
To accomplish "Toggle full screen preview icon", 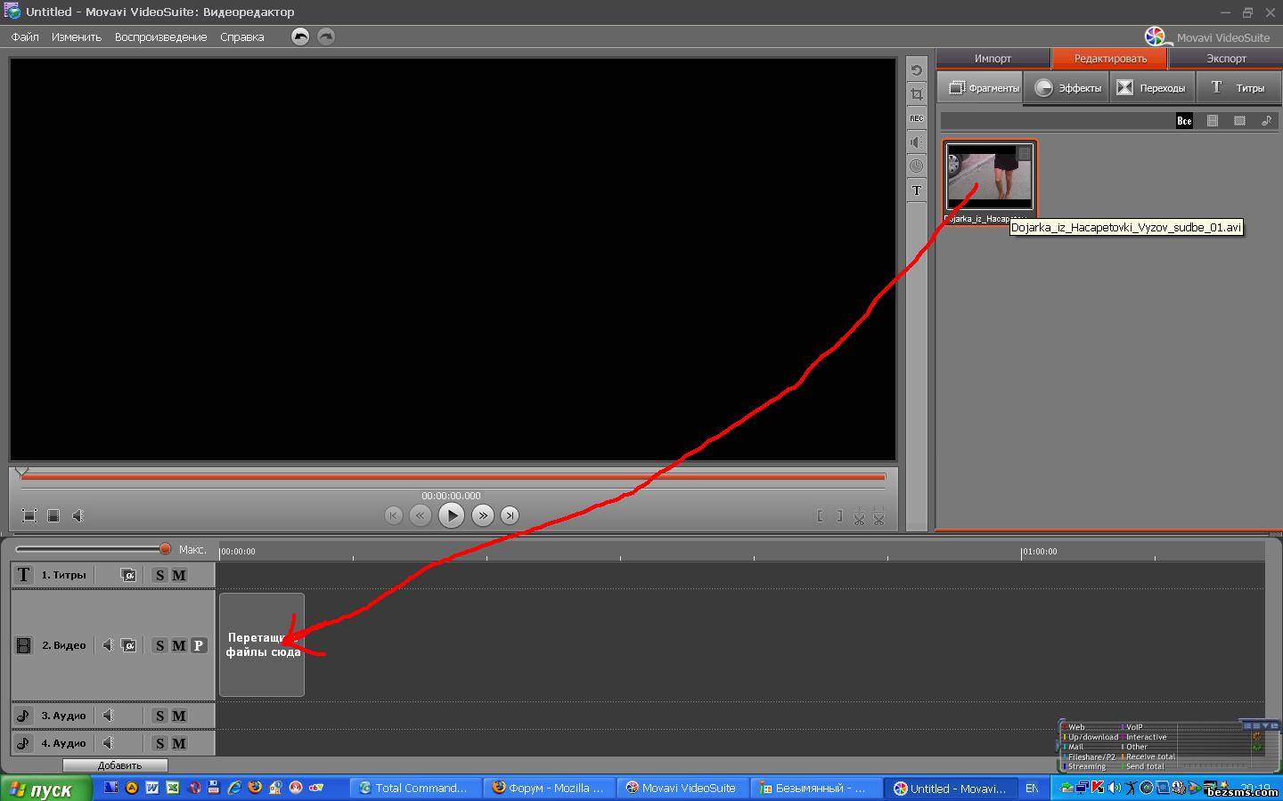I will point(29,515).
